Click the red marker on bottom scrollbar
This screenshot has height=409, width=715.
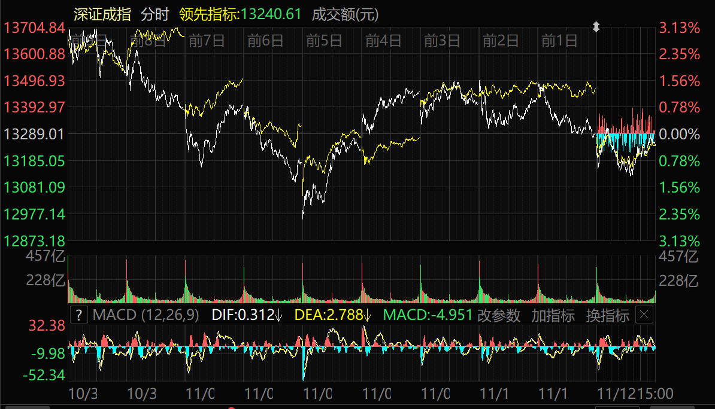tap(232, 408)
